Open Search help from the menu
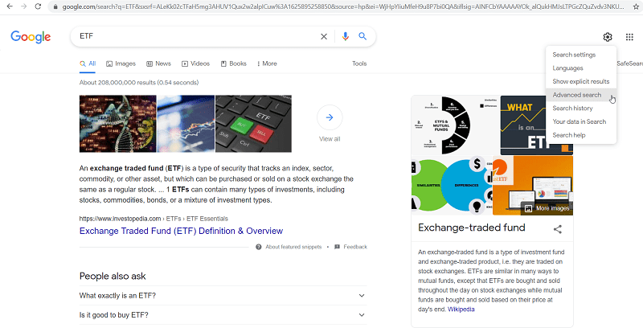 581,135
